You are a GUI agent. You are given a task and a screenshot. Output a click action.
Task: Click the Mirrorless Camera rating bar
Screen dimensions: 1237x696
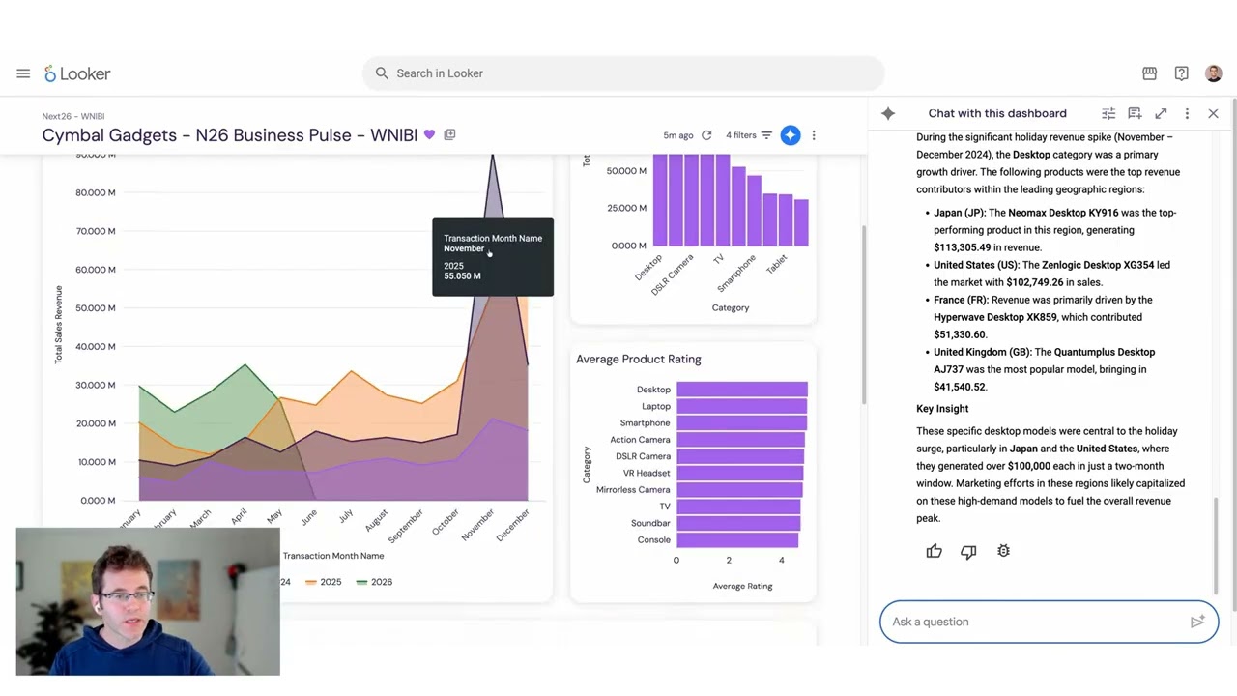(739, 490)
